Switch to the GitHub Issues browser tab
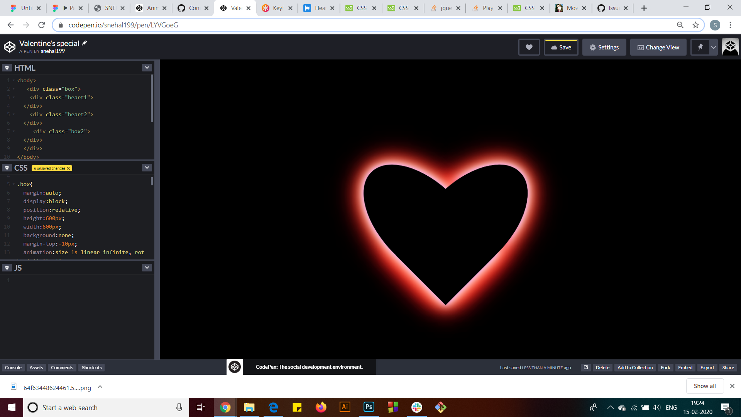This screenshot has width=741, height=417. click(612, 8)
